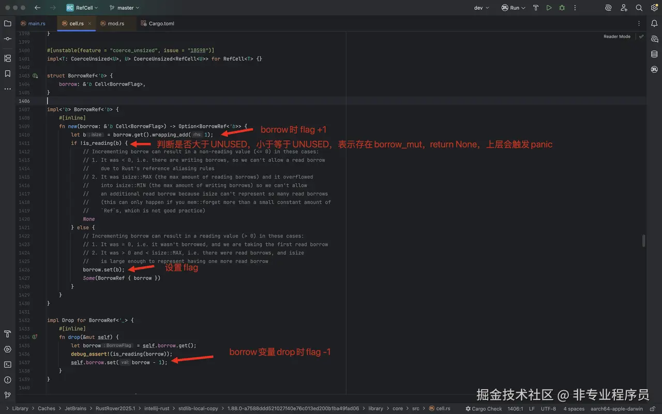Viewport: 662px width, 414px height.
Task: Open issue link "18598" in code
Action: 198,50
